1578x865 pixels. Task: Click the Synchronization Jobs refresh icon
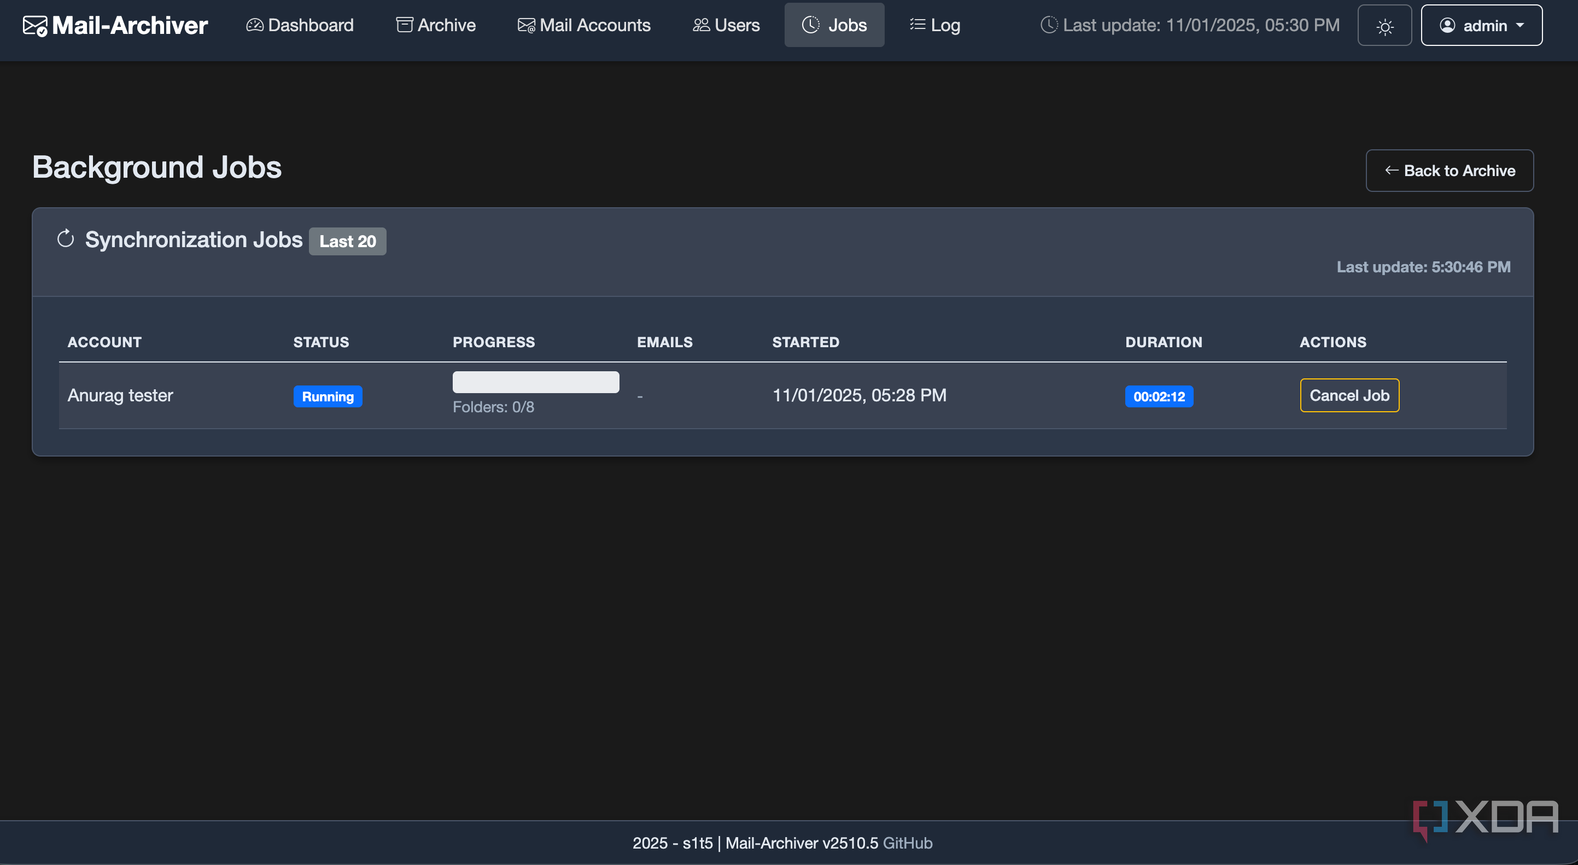[66, 238]
